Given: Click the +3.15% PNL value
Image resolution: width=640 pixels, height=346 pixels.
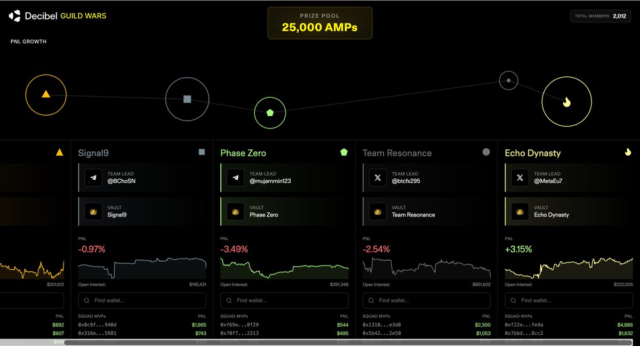Looking at the screenshot, I should click(518, 249).
